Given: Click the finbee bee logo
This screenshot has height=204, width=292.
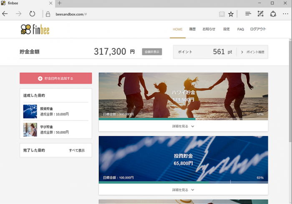Looking at the screenshot, I should (35, 30).
